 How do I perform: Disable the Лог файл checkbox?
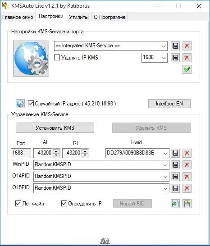point(18,204)
